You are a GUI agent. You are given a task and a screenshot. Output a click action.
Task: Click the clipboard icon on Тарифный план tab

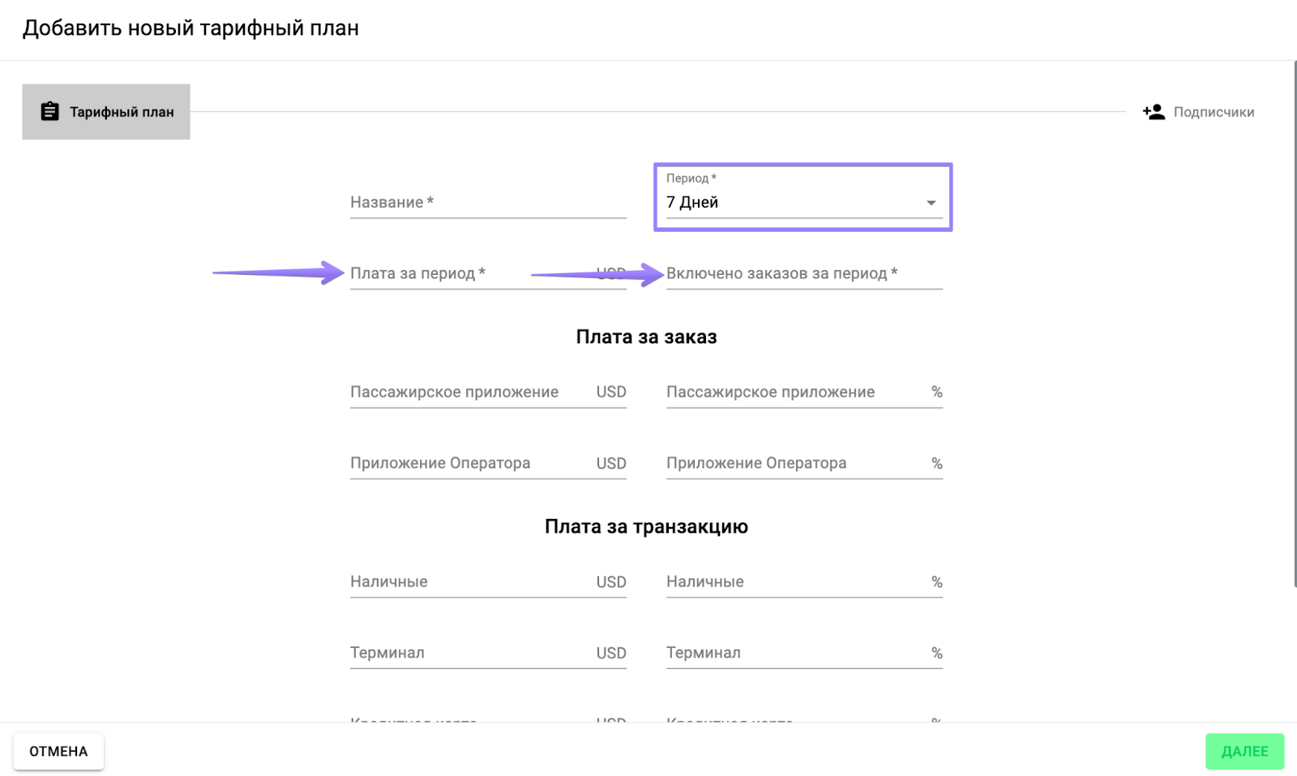49,112
